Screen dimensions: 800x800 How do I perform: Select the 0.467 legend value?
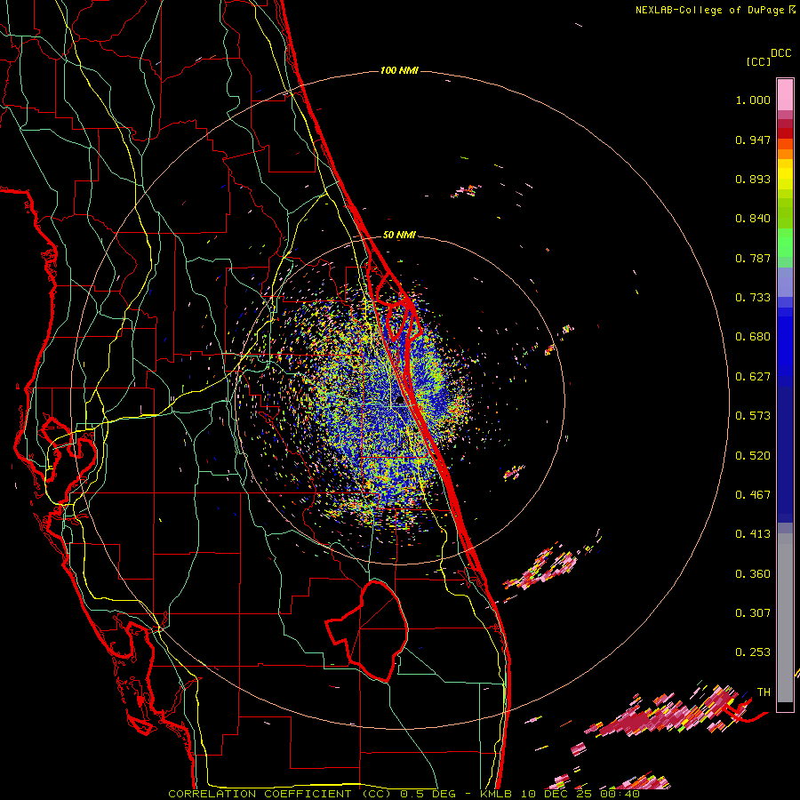[x=753, y=495]
